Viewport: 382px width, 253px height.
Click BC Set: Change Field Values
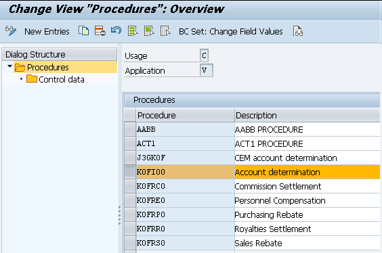[231, 31]
